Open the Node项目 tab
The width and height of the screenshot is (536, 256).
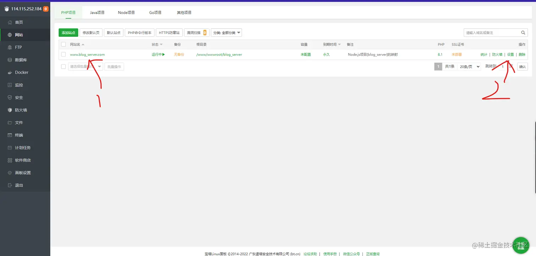pyautogui.click(x=127, y=12)
